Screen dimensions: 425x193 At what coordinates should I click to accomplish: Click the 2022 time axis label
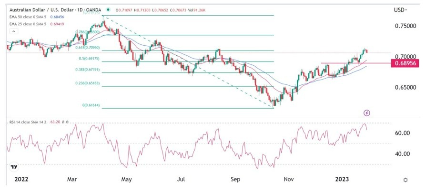[x=21, y=180]
